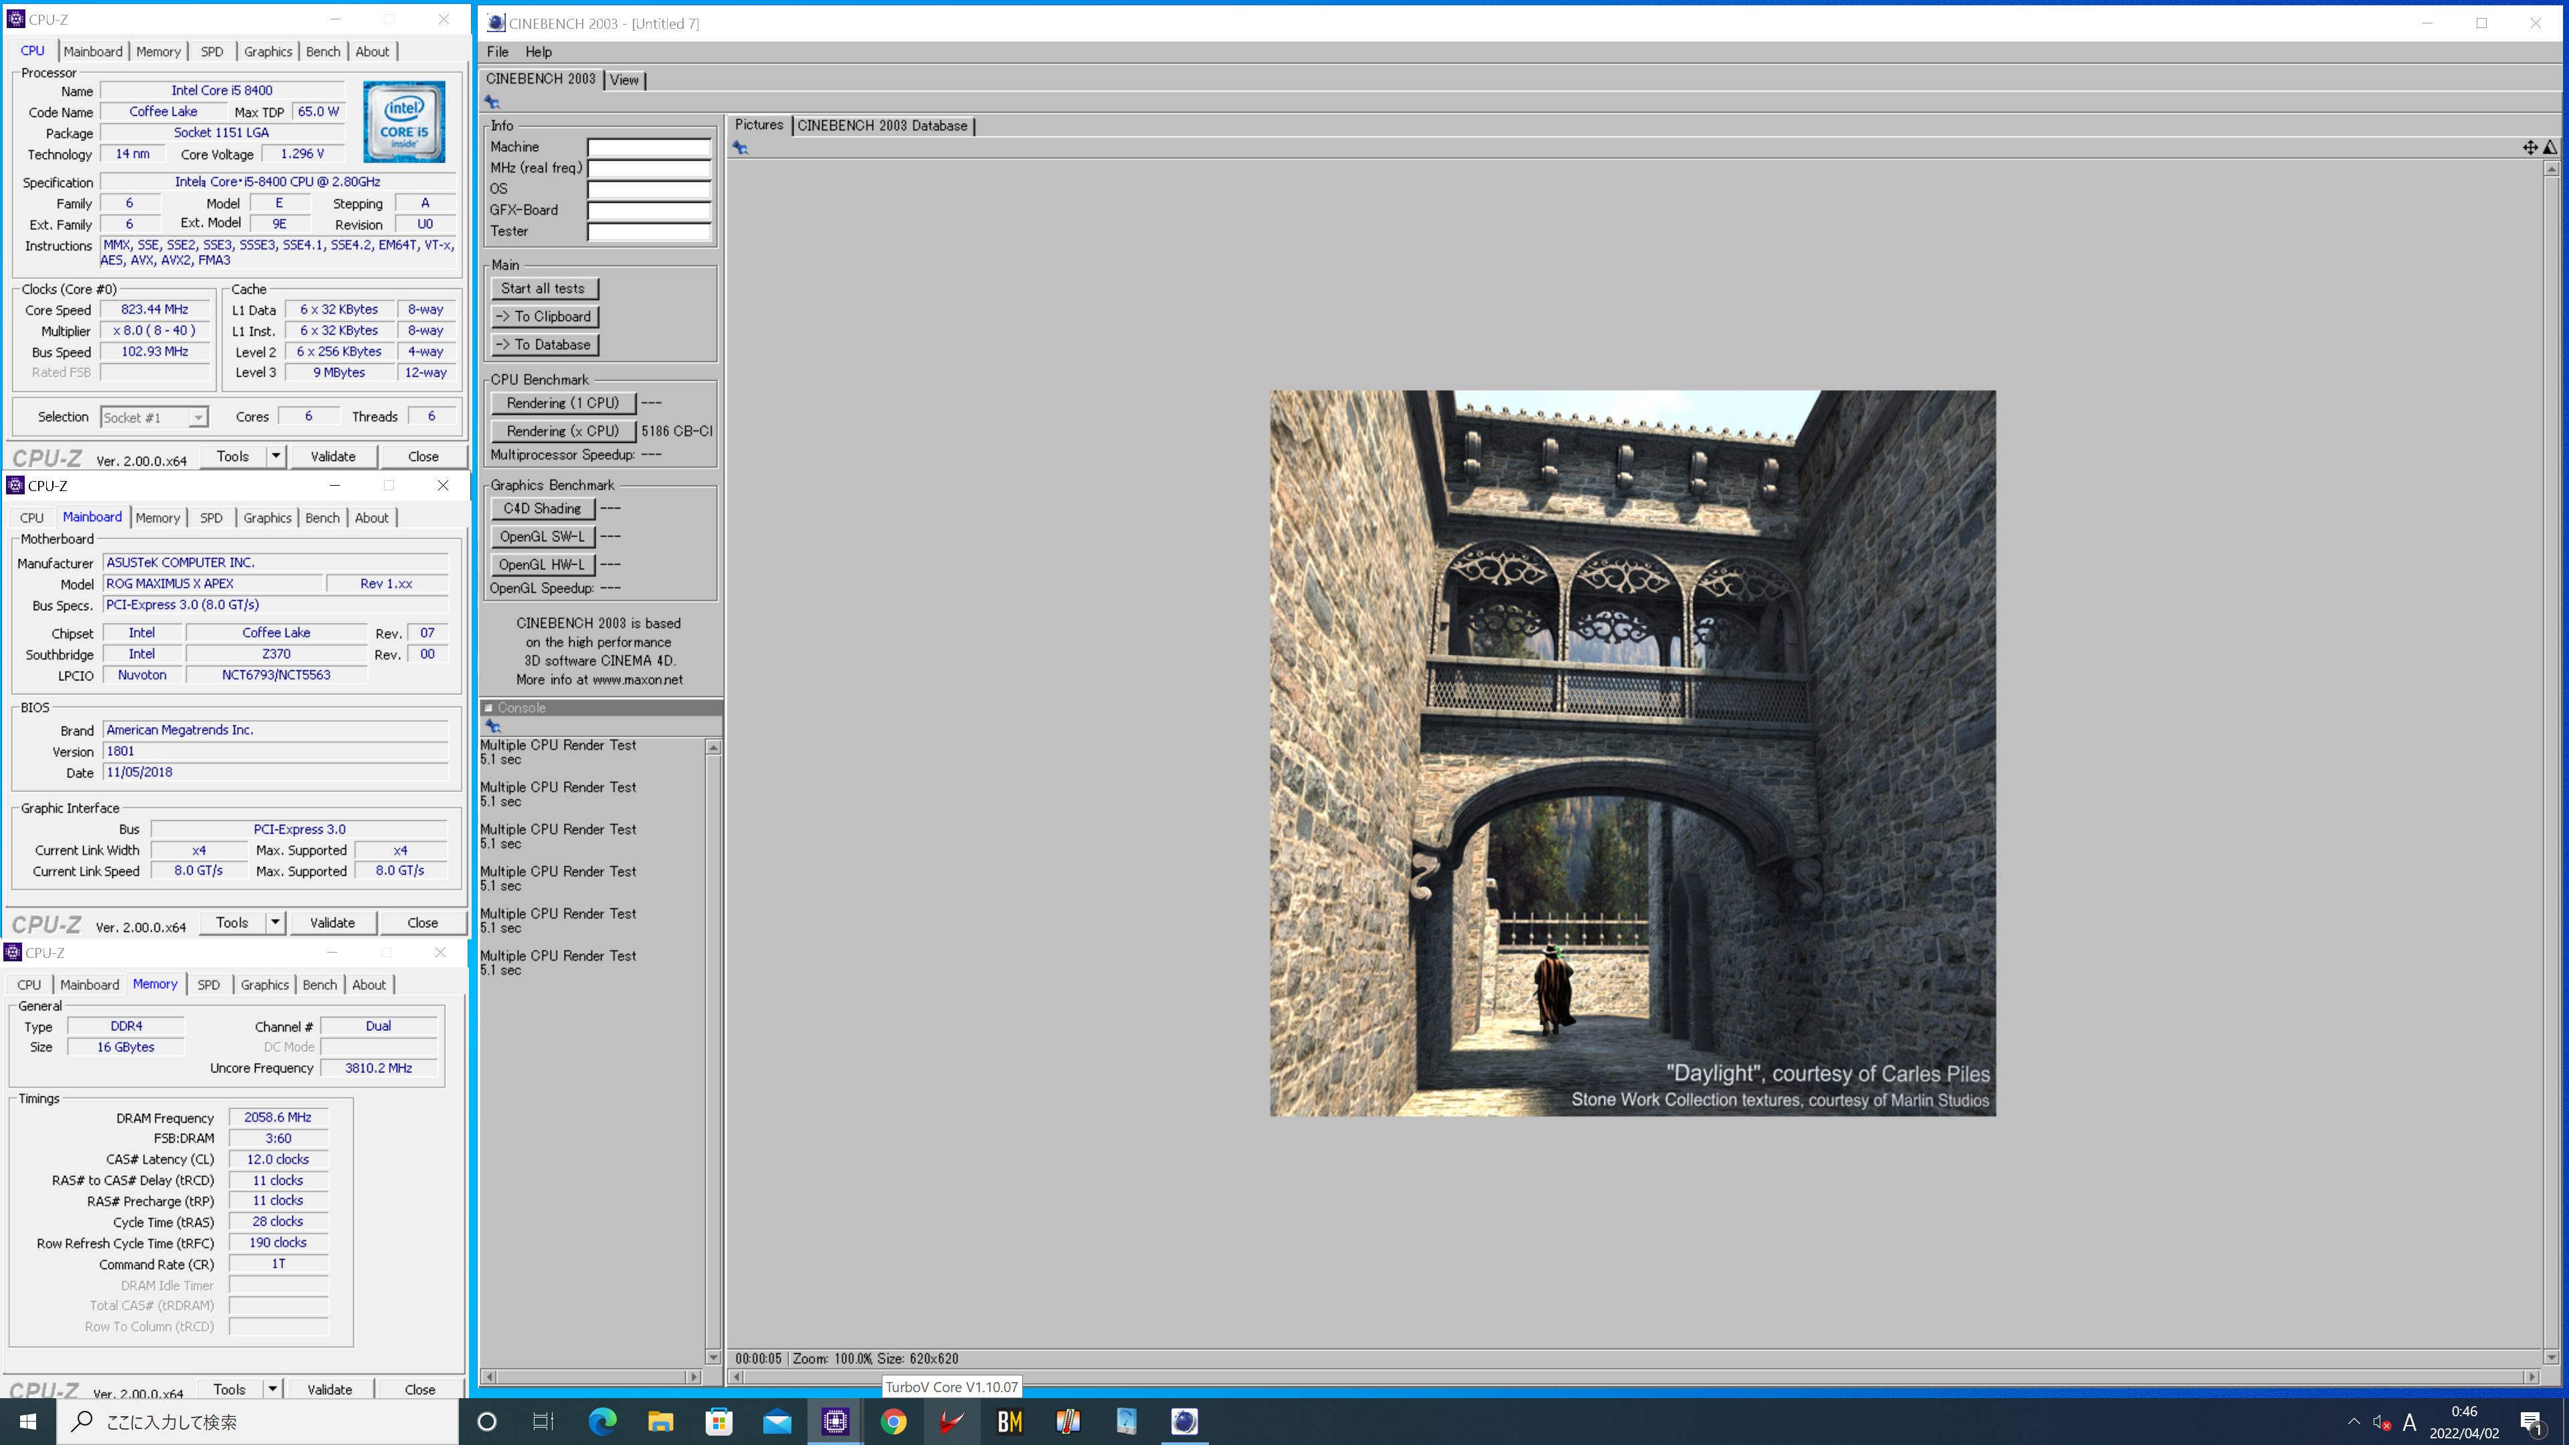
Task: Run Rendering (x CPU) benchmark
Action: [x=563, y=431]
